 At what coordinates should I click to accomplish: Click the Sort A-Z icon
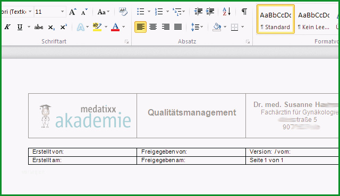(227, 12)
